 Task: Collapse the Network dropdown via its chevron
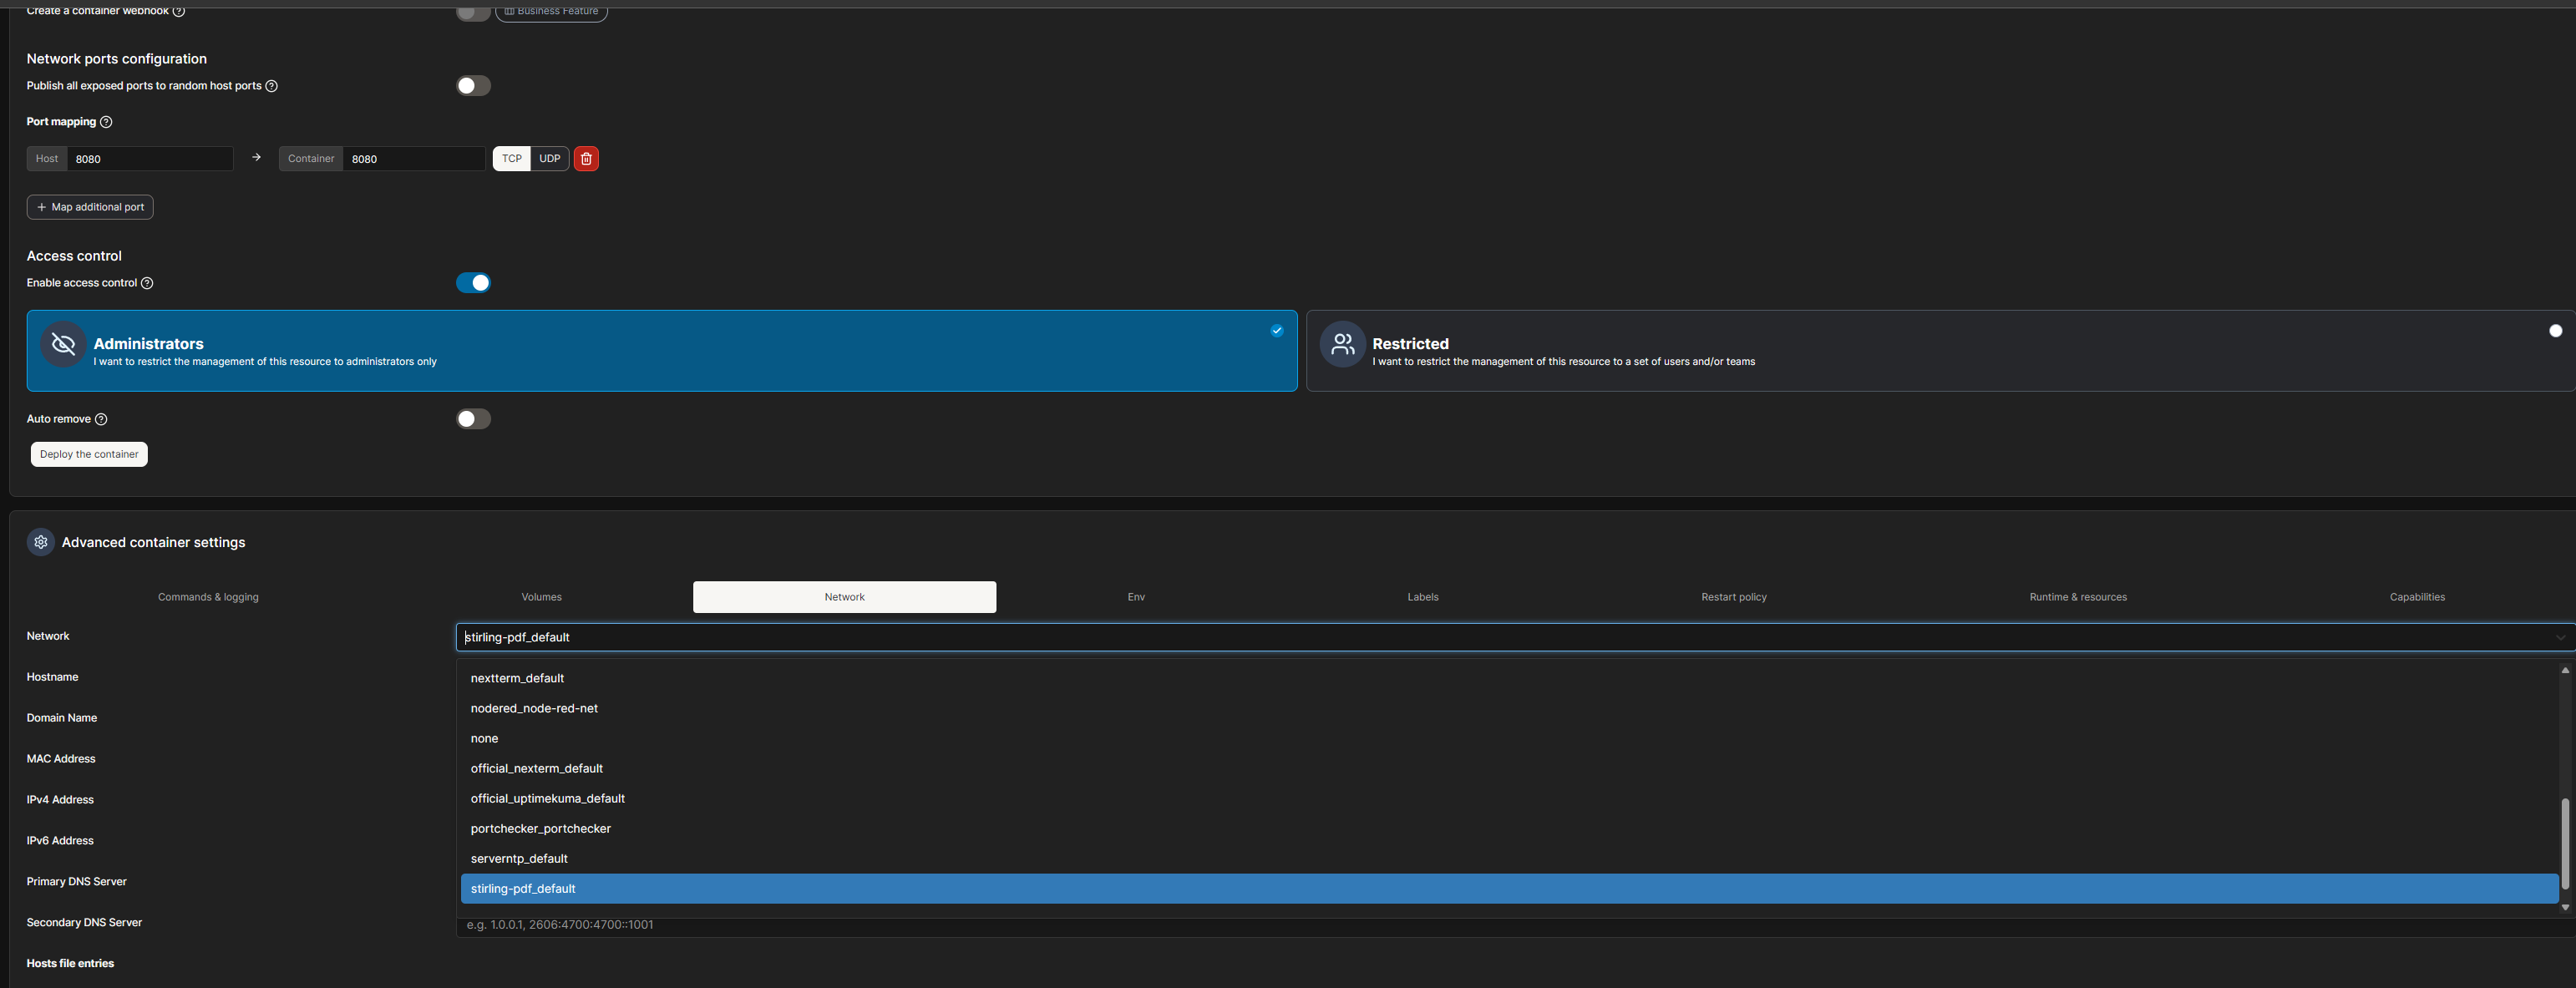tap(2560, 637)
